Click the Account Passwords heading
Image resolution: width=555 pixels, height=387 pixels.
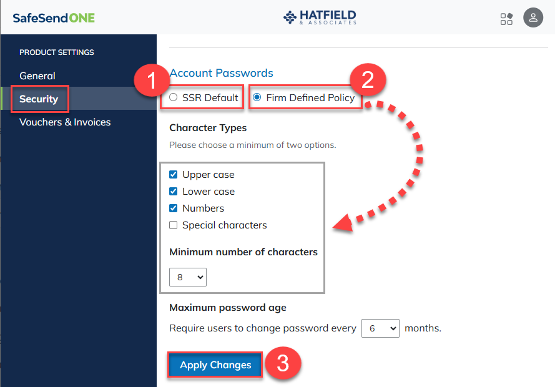coord(221,73)
